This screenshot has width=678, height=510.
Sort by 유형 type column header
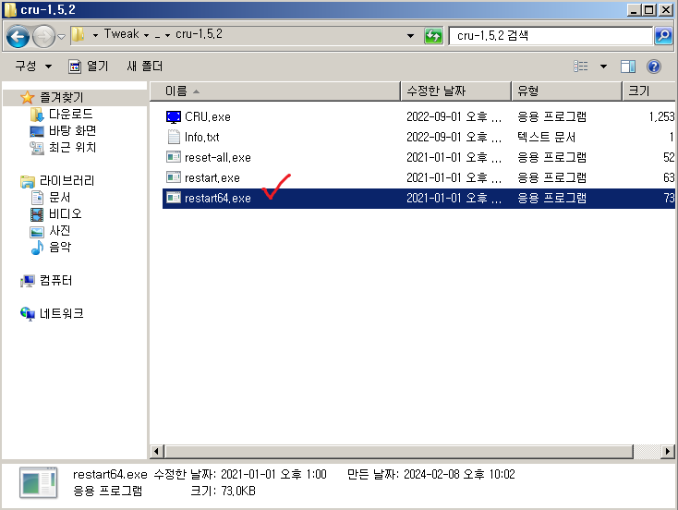click(x=565, y=91)
